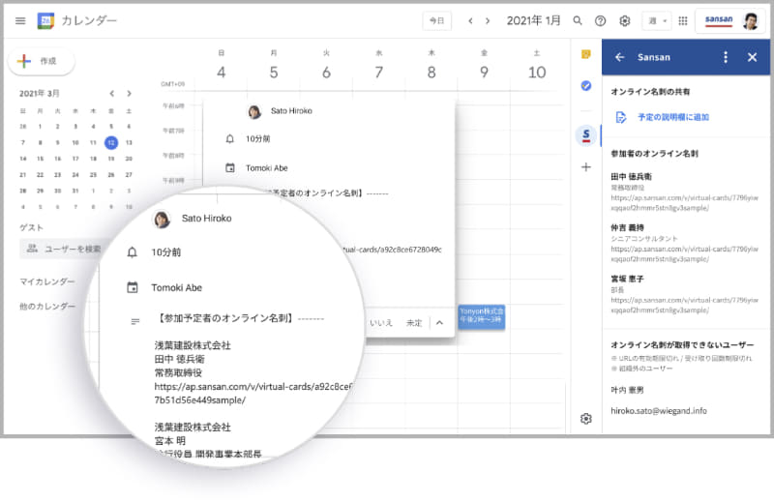Open Sansan add-on side panel icon
This screenshot has width=774, height=502.
(586, 134)
